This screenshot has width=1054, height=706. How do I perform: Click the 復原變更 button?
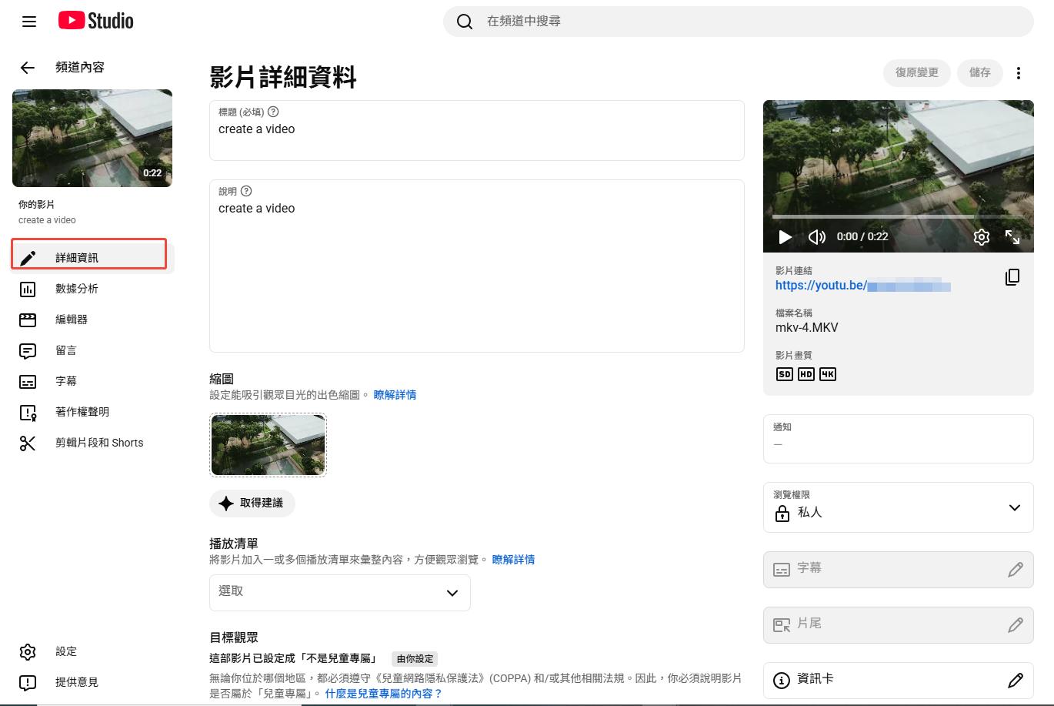(917, 72)
